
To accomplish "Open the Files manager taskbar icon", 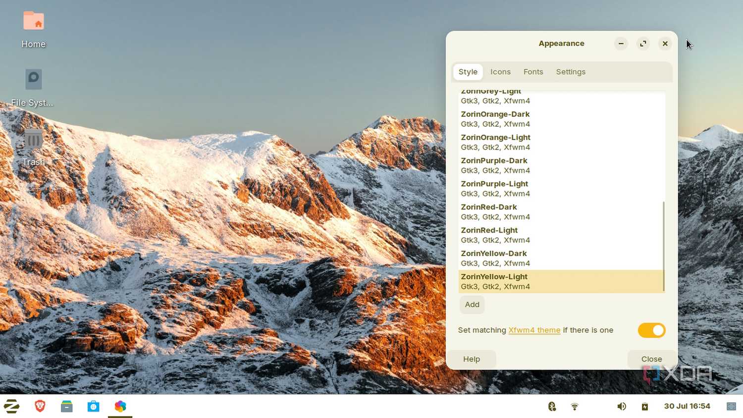I will 67,407.
